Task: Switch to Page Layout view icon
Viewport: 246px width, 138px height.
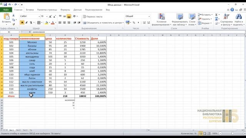Action: pyautogui.click(x=205, y=133)
